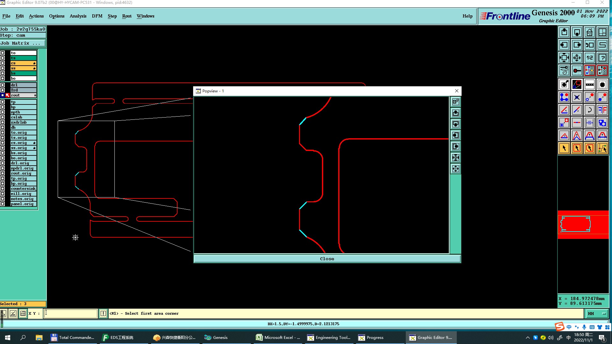612x344 pixels.
Task: Click the question mark help icon in toolbar
Action: [x=602, y=58]
